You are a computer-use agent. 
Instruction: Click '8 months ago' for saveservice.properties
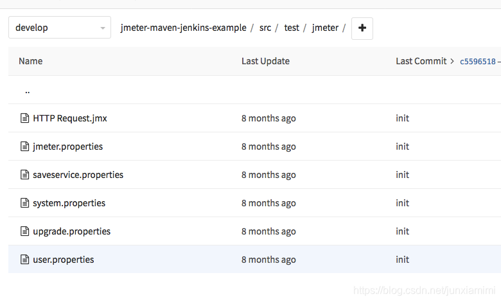pos(268,175)
